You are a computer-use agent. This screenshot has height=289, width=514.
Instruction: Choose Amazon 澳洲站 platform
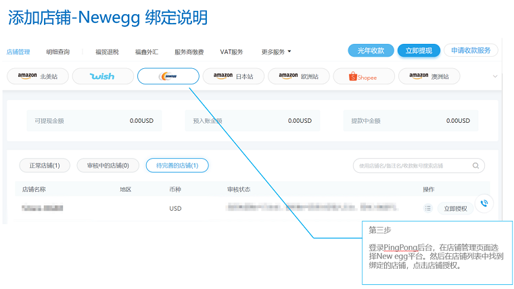[429, 76]
